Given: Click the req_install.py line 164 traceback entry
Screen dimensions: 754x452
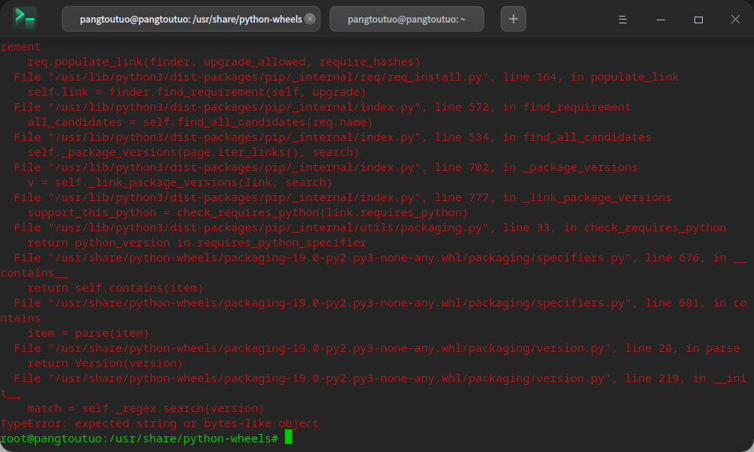Looking at the screenshot, I should click(346, 77).
